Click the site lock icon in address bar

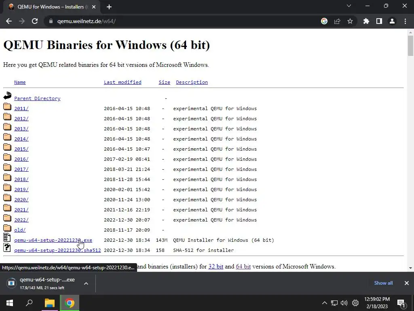coord(51,21)
